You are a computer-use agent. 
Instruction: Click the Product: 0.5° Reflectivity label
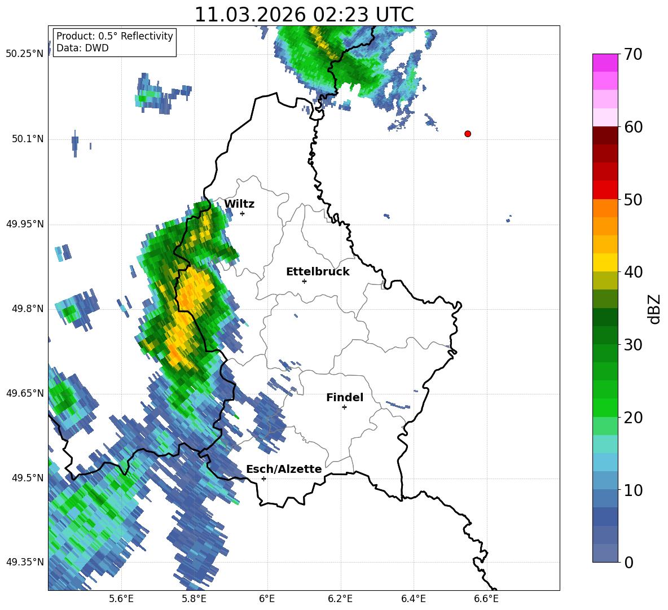(x=115, y=36)
